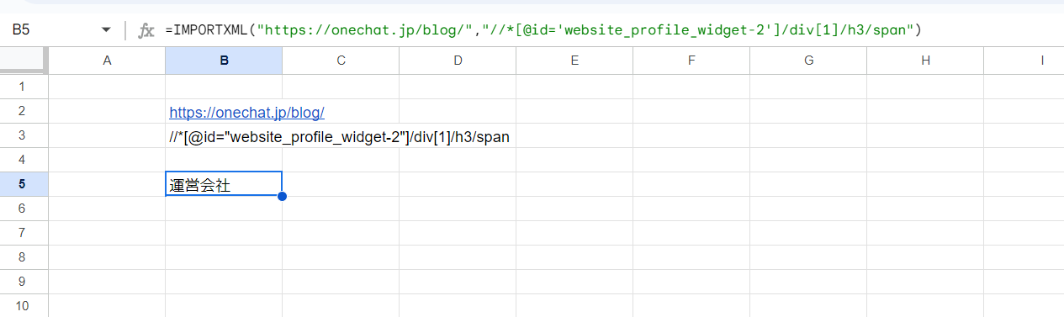
Task: Select row 10 header
Action: (24, 306)
